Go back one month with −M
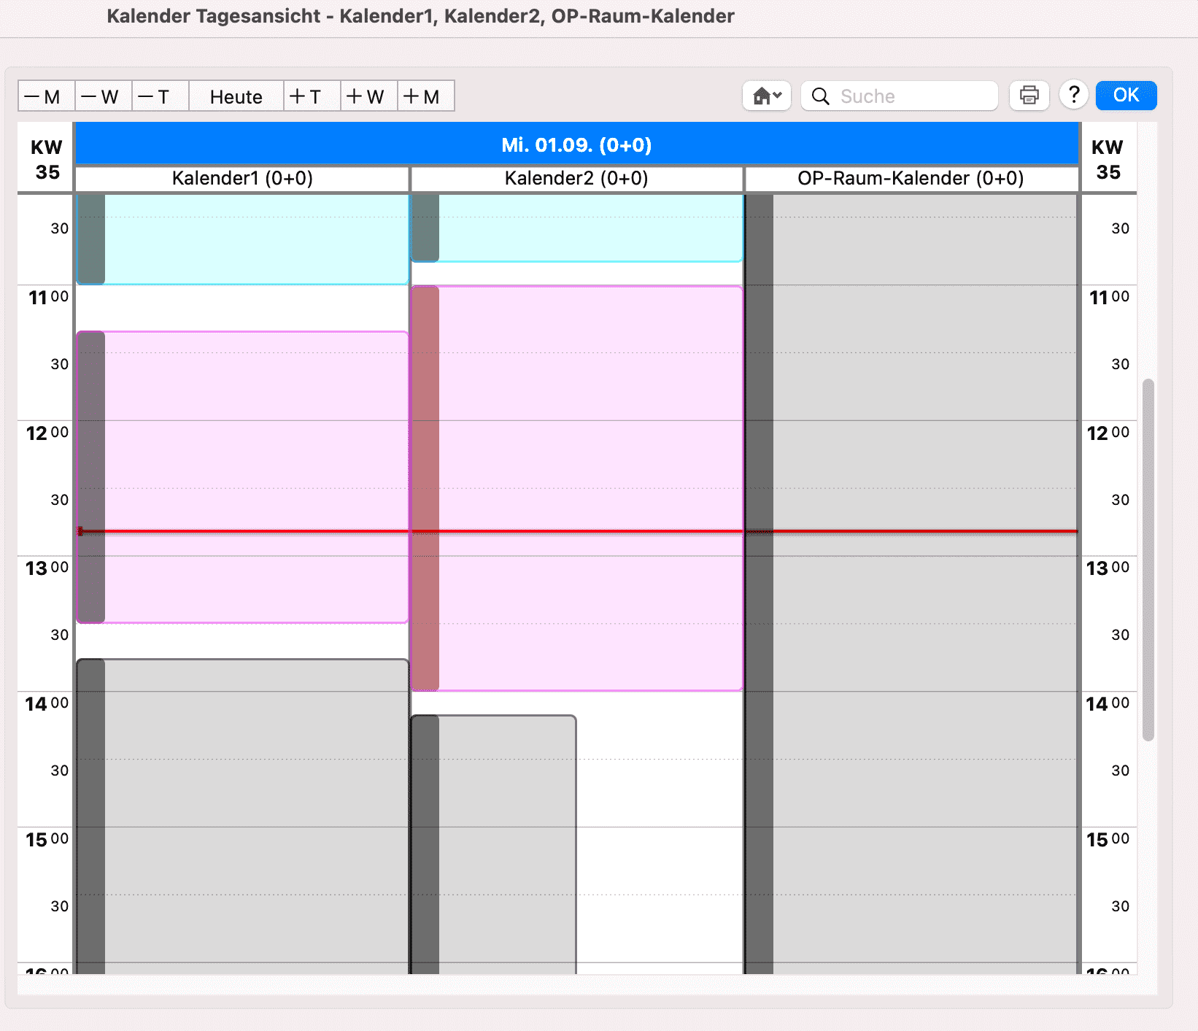 (x=46, y=96)
